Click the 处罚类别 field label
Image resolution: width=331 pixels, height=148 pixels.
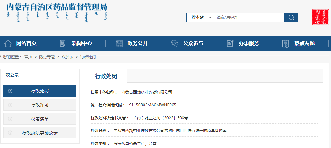click(100, 144)
